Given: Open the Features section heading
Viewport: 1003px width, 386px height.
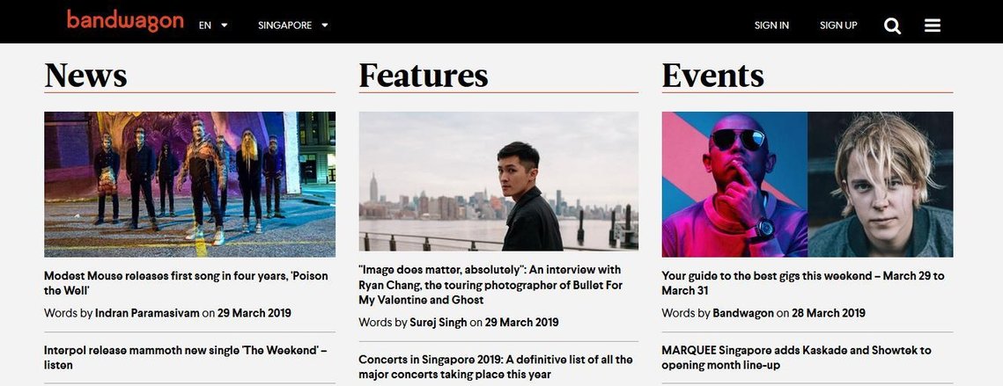Looking at the screenshot, I should 424,76.
